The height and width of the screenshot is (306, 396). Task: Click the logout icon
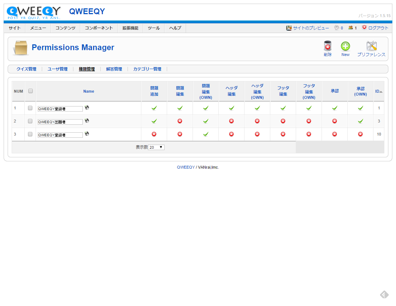(364, 28)
